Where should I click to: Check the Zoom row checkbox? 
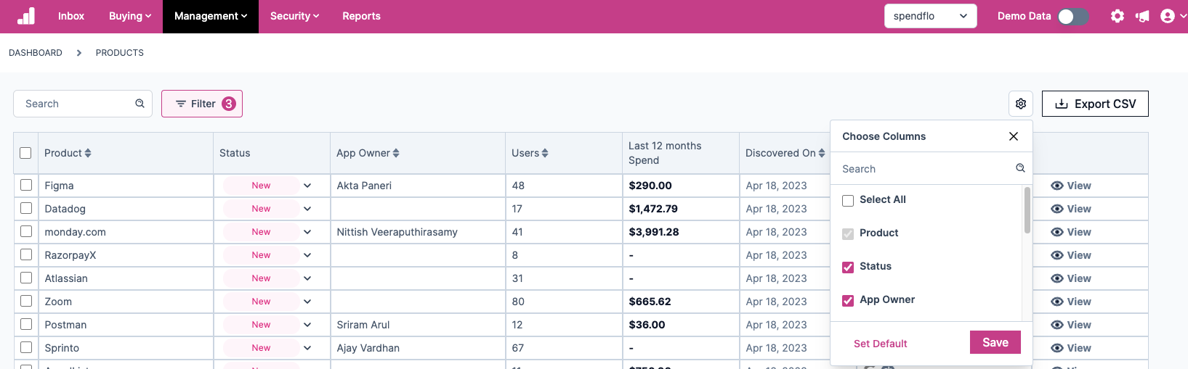26,301
